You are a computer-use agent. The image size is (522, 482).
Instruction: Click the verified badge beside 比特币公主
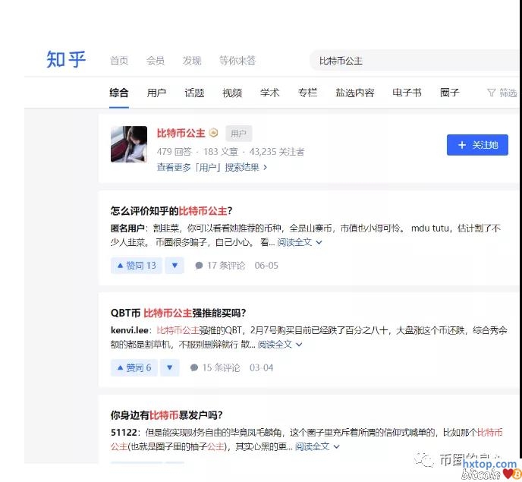pos(214,134)
